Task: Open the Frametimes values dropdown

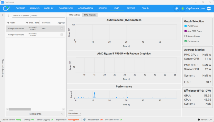Action: pos(75,113)
